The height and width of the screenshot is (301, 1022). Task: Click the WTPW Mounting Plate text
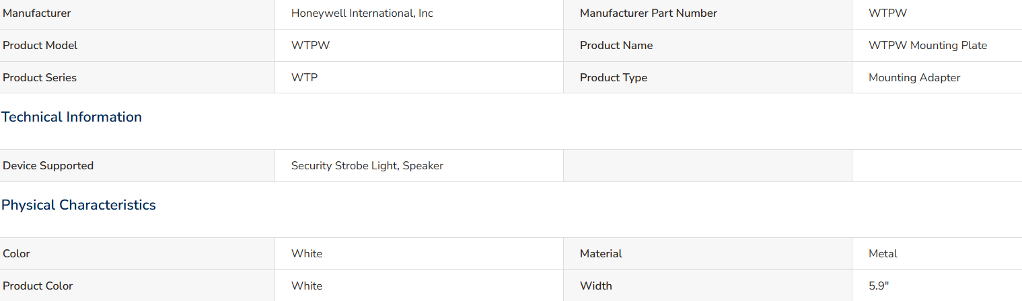click(928, 46)
